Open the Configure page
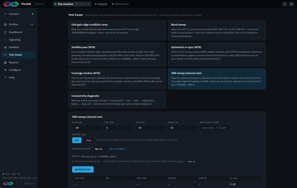The height and width of the screenshot is (188, 297). [x=18, y=70]
